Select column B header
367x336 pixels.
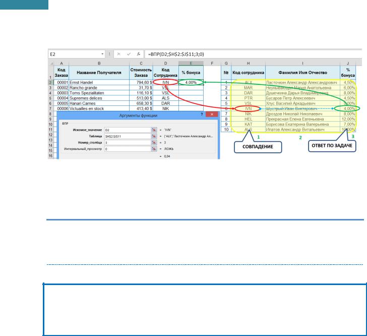click(99, 63)
